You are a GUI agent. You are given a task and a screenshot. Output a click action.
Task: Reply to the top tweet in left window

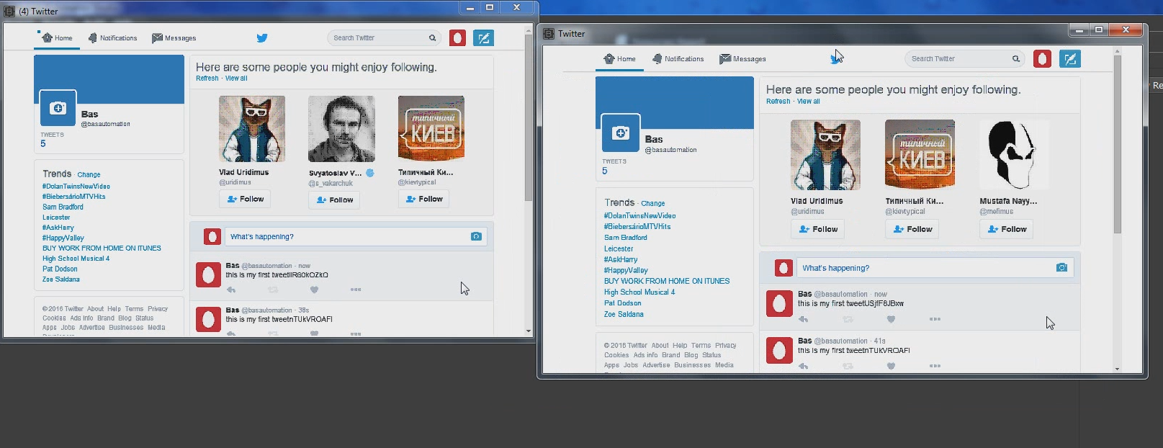point(231,290)
